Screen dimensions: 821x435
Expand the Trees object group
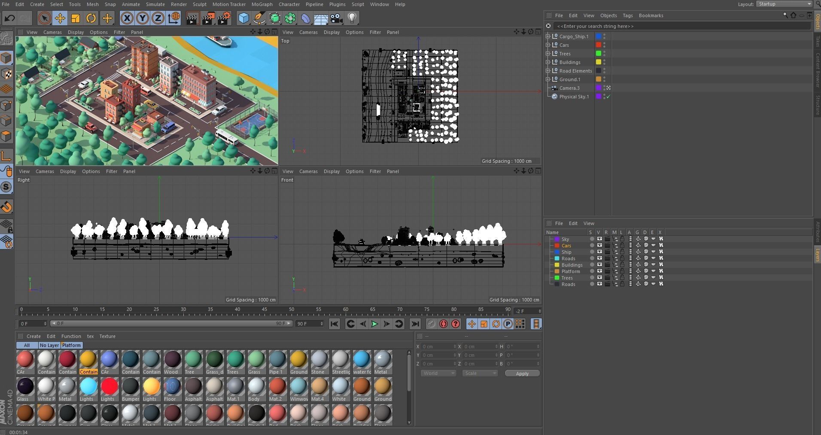click(548, 54)
